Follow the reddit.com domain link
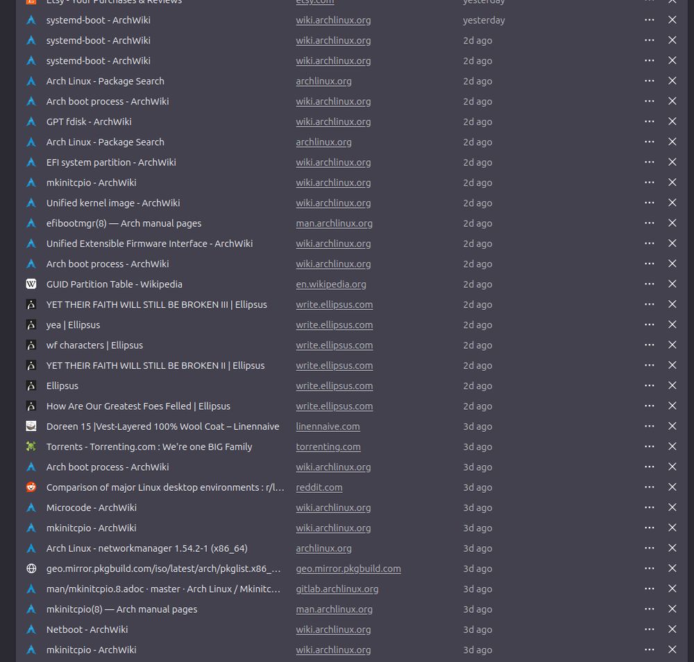Viewport: 694px width, 662px height. click(x=319, y=488)
